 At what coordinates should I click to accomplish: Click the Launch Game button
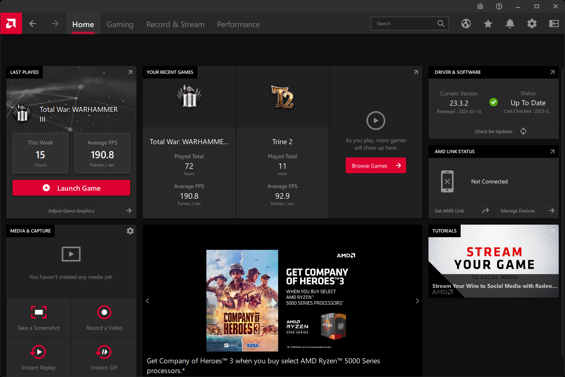coord(71,188)
